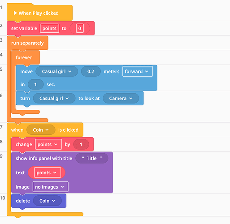Open Coin dropdown in when clicked block
Screen dimensions: 230x224
coord(41,130)
